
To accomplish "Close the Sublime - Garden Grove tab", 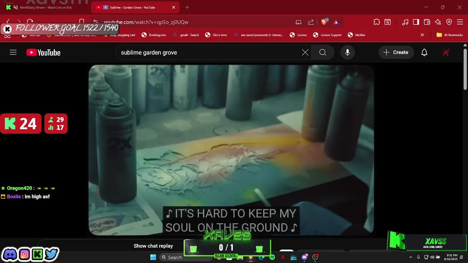I will (174, 7).
